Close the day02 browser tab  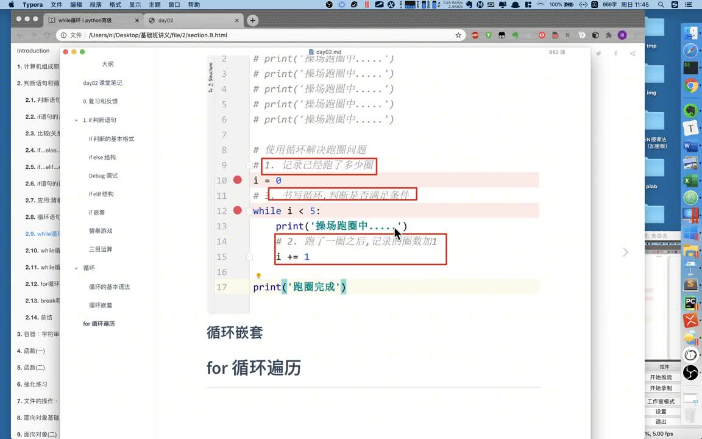coord(237,20)
